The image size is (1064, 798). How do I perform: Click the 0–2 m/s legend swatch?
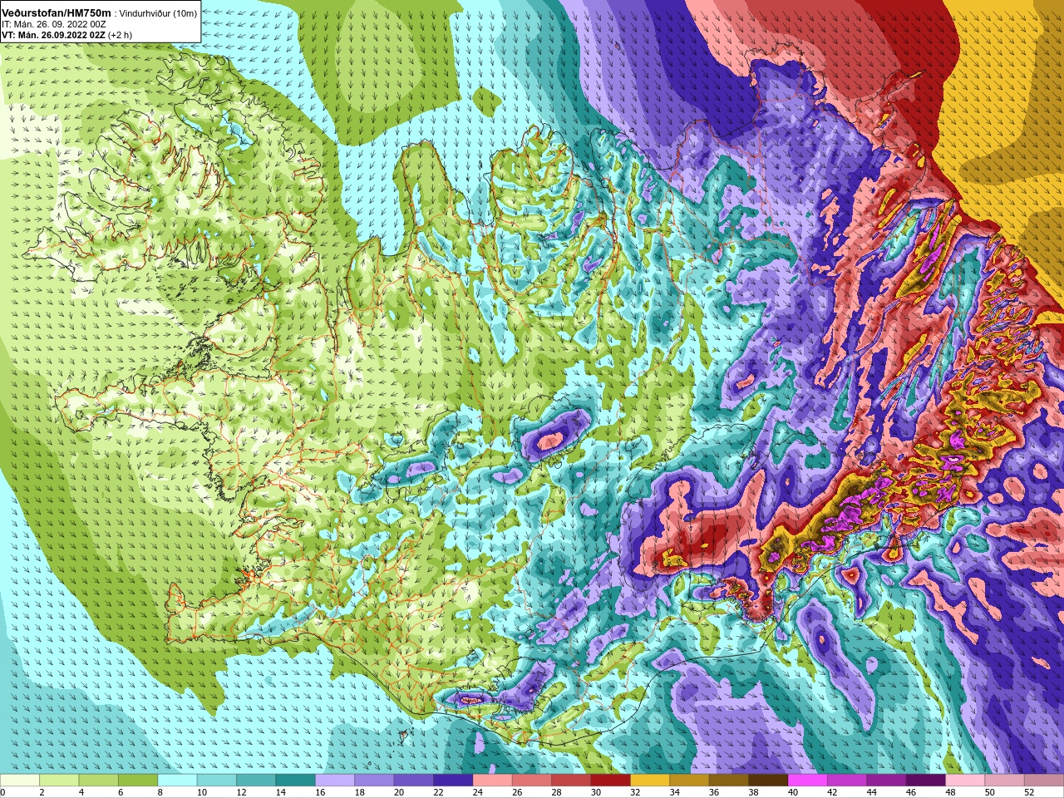[x=20, y=781]
